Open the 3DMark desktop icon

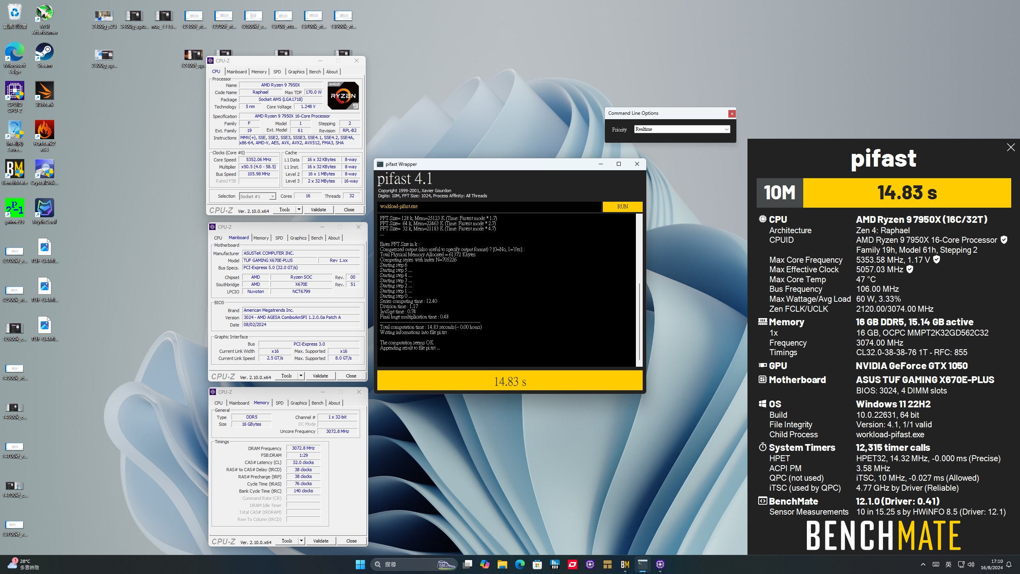tap(44, 94)
